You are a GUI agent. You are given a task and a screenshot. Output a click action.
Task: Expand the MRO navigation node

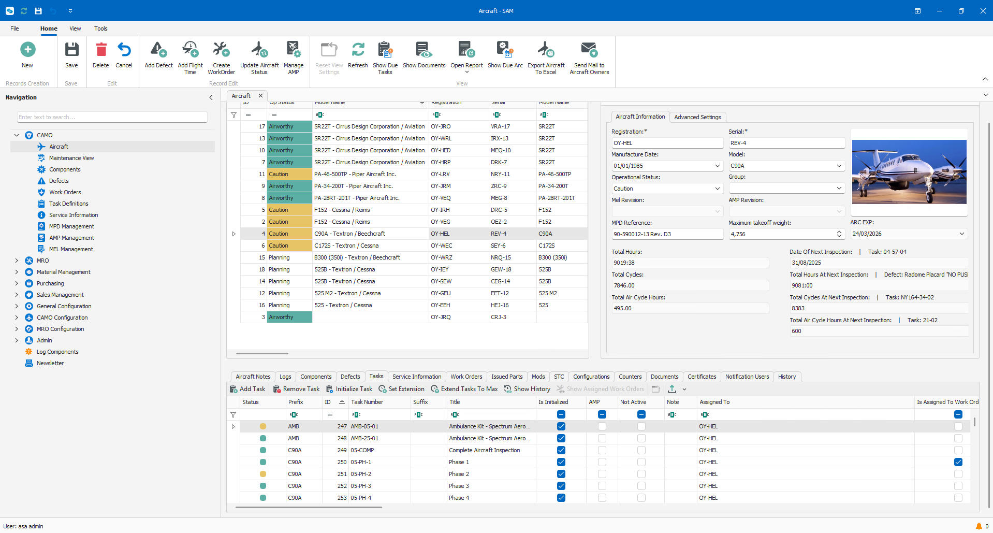17,261
